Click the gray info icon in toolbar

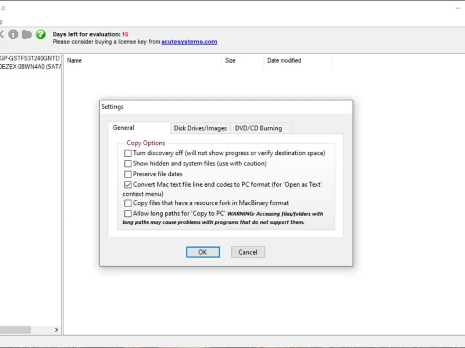13,34
